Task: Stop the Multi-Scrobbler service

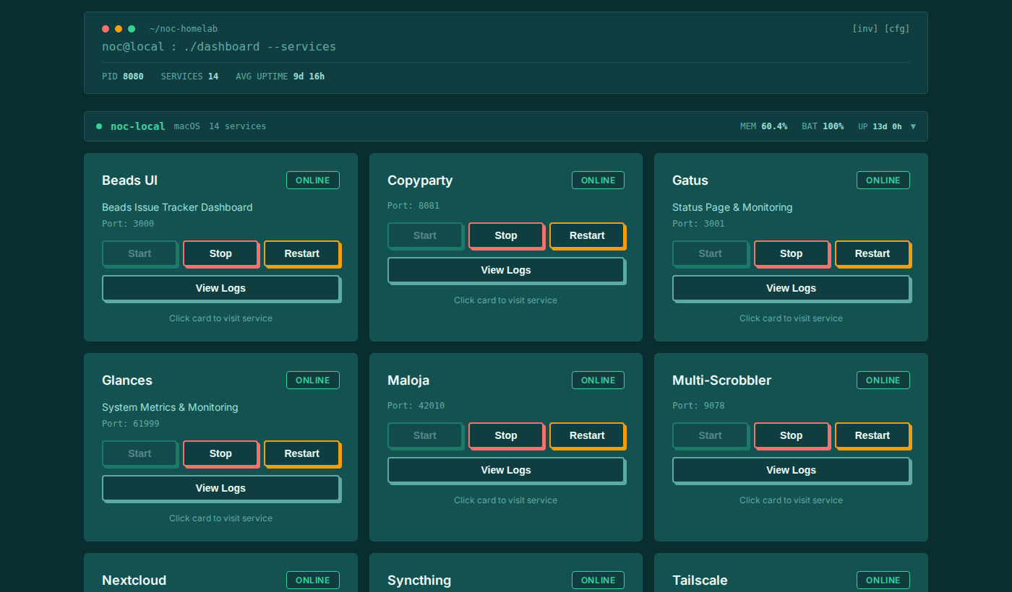Action: pyautogui.click(x=792, y=435)
